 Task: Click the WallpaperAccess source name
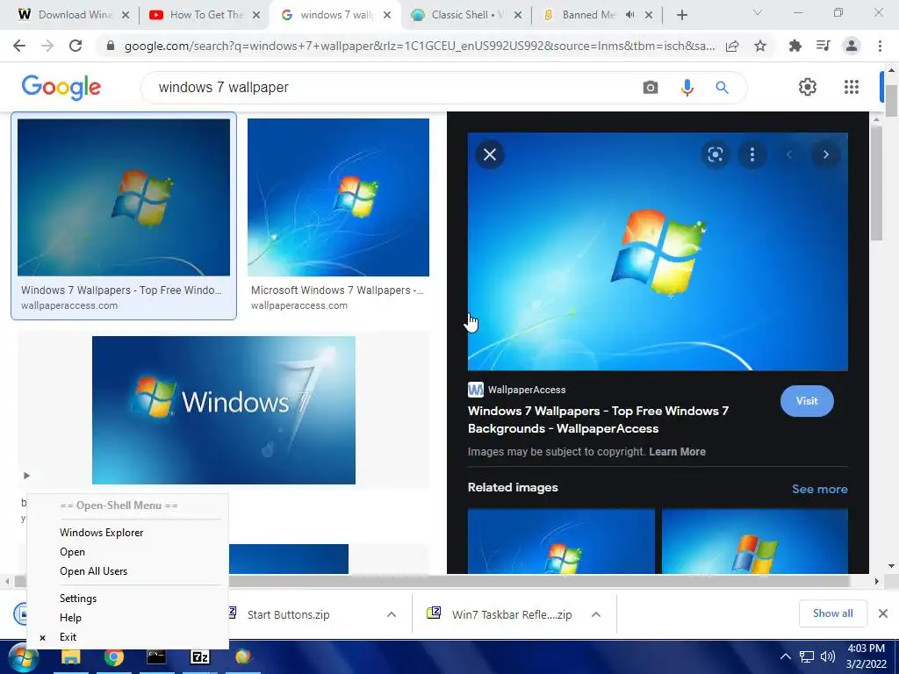pos(527,390)
